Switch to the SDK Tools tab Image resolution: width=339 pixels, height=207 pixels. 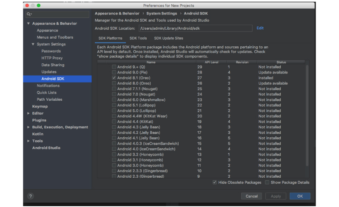coord(138,38)
